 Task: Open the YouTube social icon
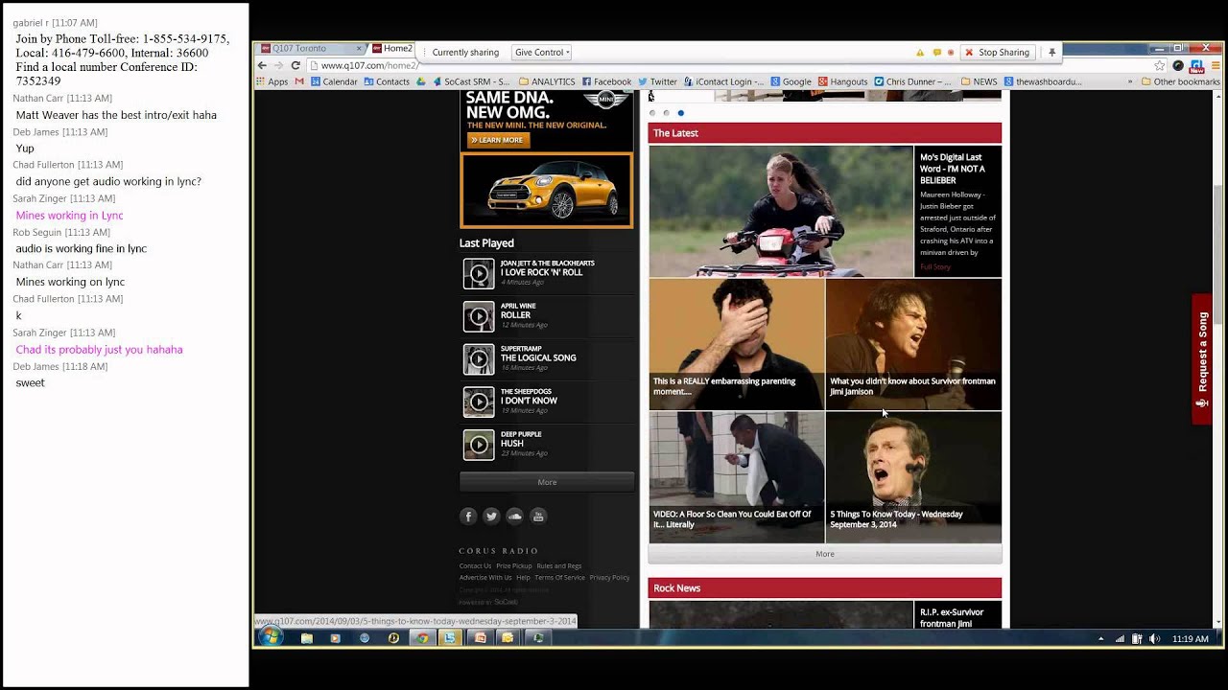538,517
